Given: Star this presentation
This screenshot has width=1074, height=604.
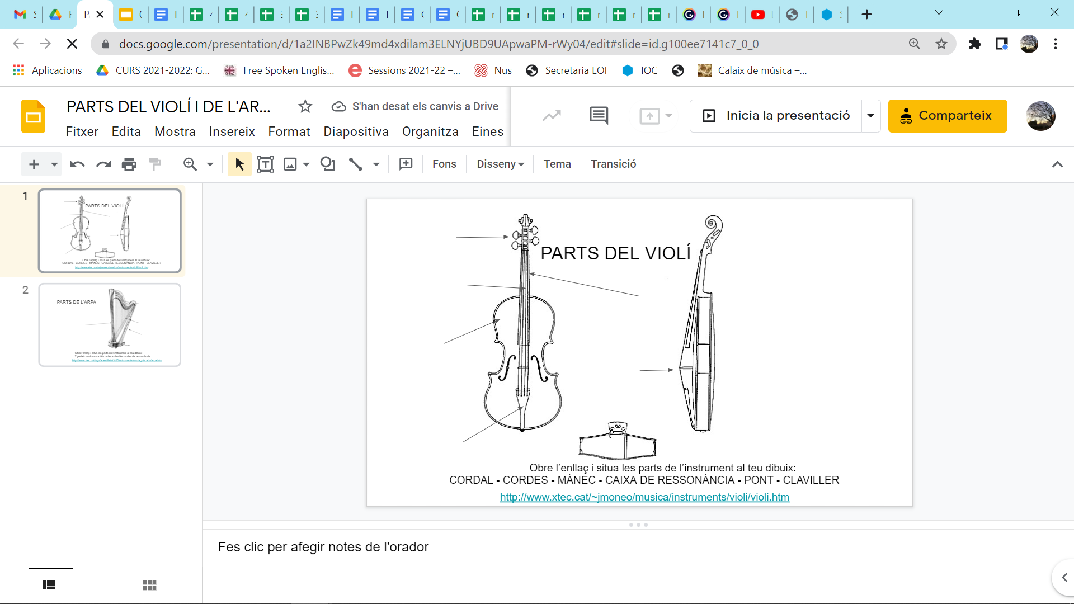Looking at the screenshot, I should point(305,106).
